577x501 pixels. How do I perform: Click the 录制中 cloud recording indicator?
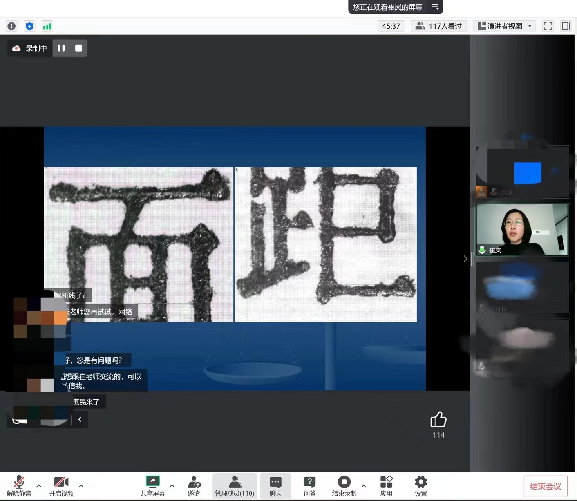(30, 48)
